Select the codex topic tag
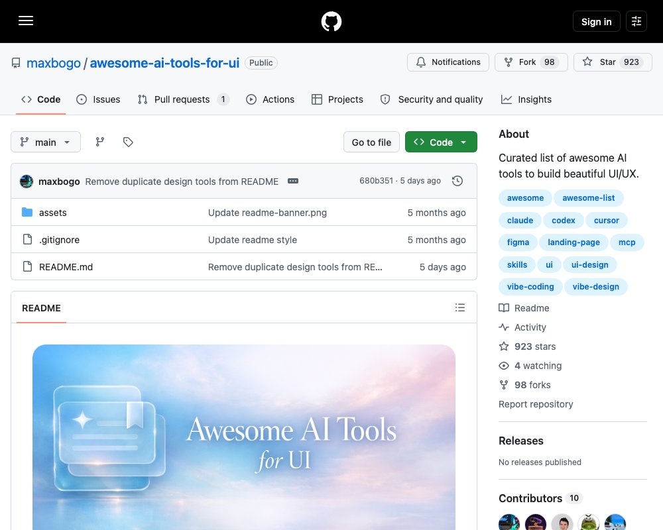The width and height of the screenshot is (663, 530). (x=563, y=220)
